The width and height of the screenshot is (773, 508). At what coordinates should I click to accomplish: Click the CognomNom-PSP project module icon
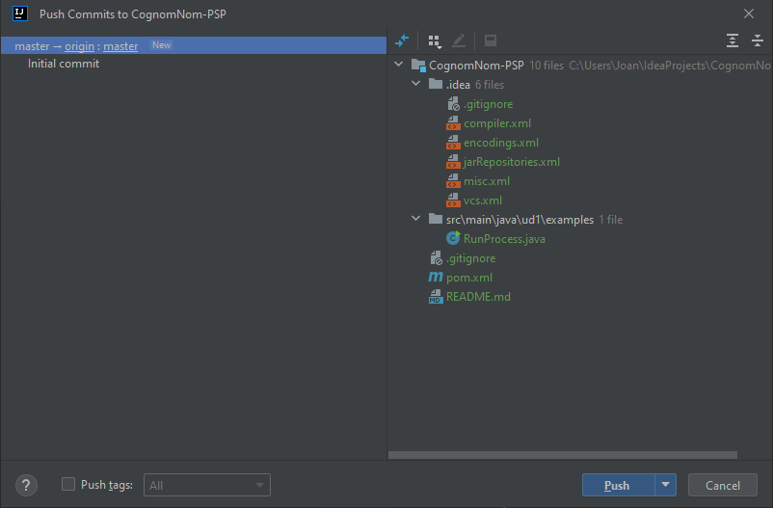418,66
